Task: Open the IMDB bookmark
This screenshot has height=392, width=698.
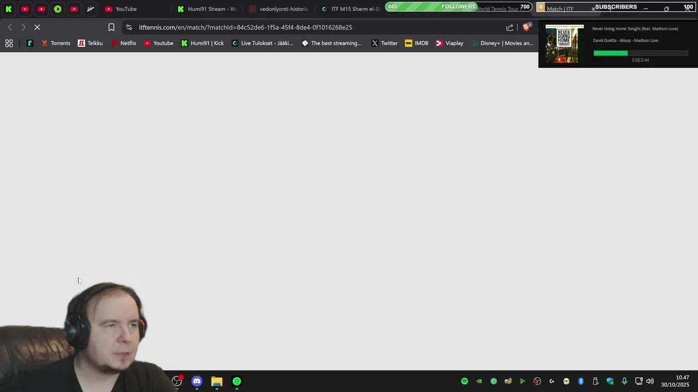Action: [417, 43]
